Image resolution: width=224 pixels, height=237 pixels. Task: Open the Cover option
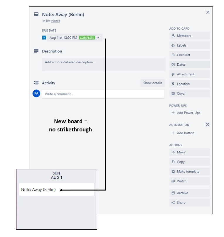coord(189,93)
